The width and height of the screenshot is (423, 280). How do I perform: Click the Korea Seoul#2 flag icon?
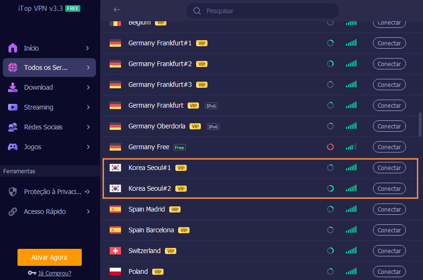(x=115, y=188)
